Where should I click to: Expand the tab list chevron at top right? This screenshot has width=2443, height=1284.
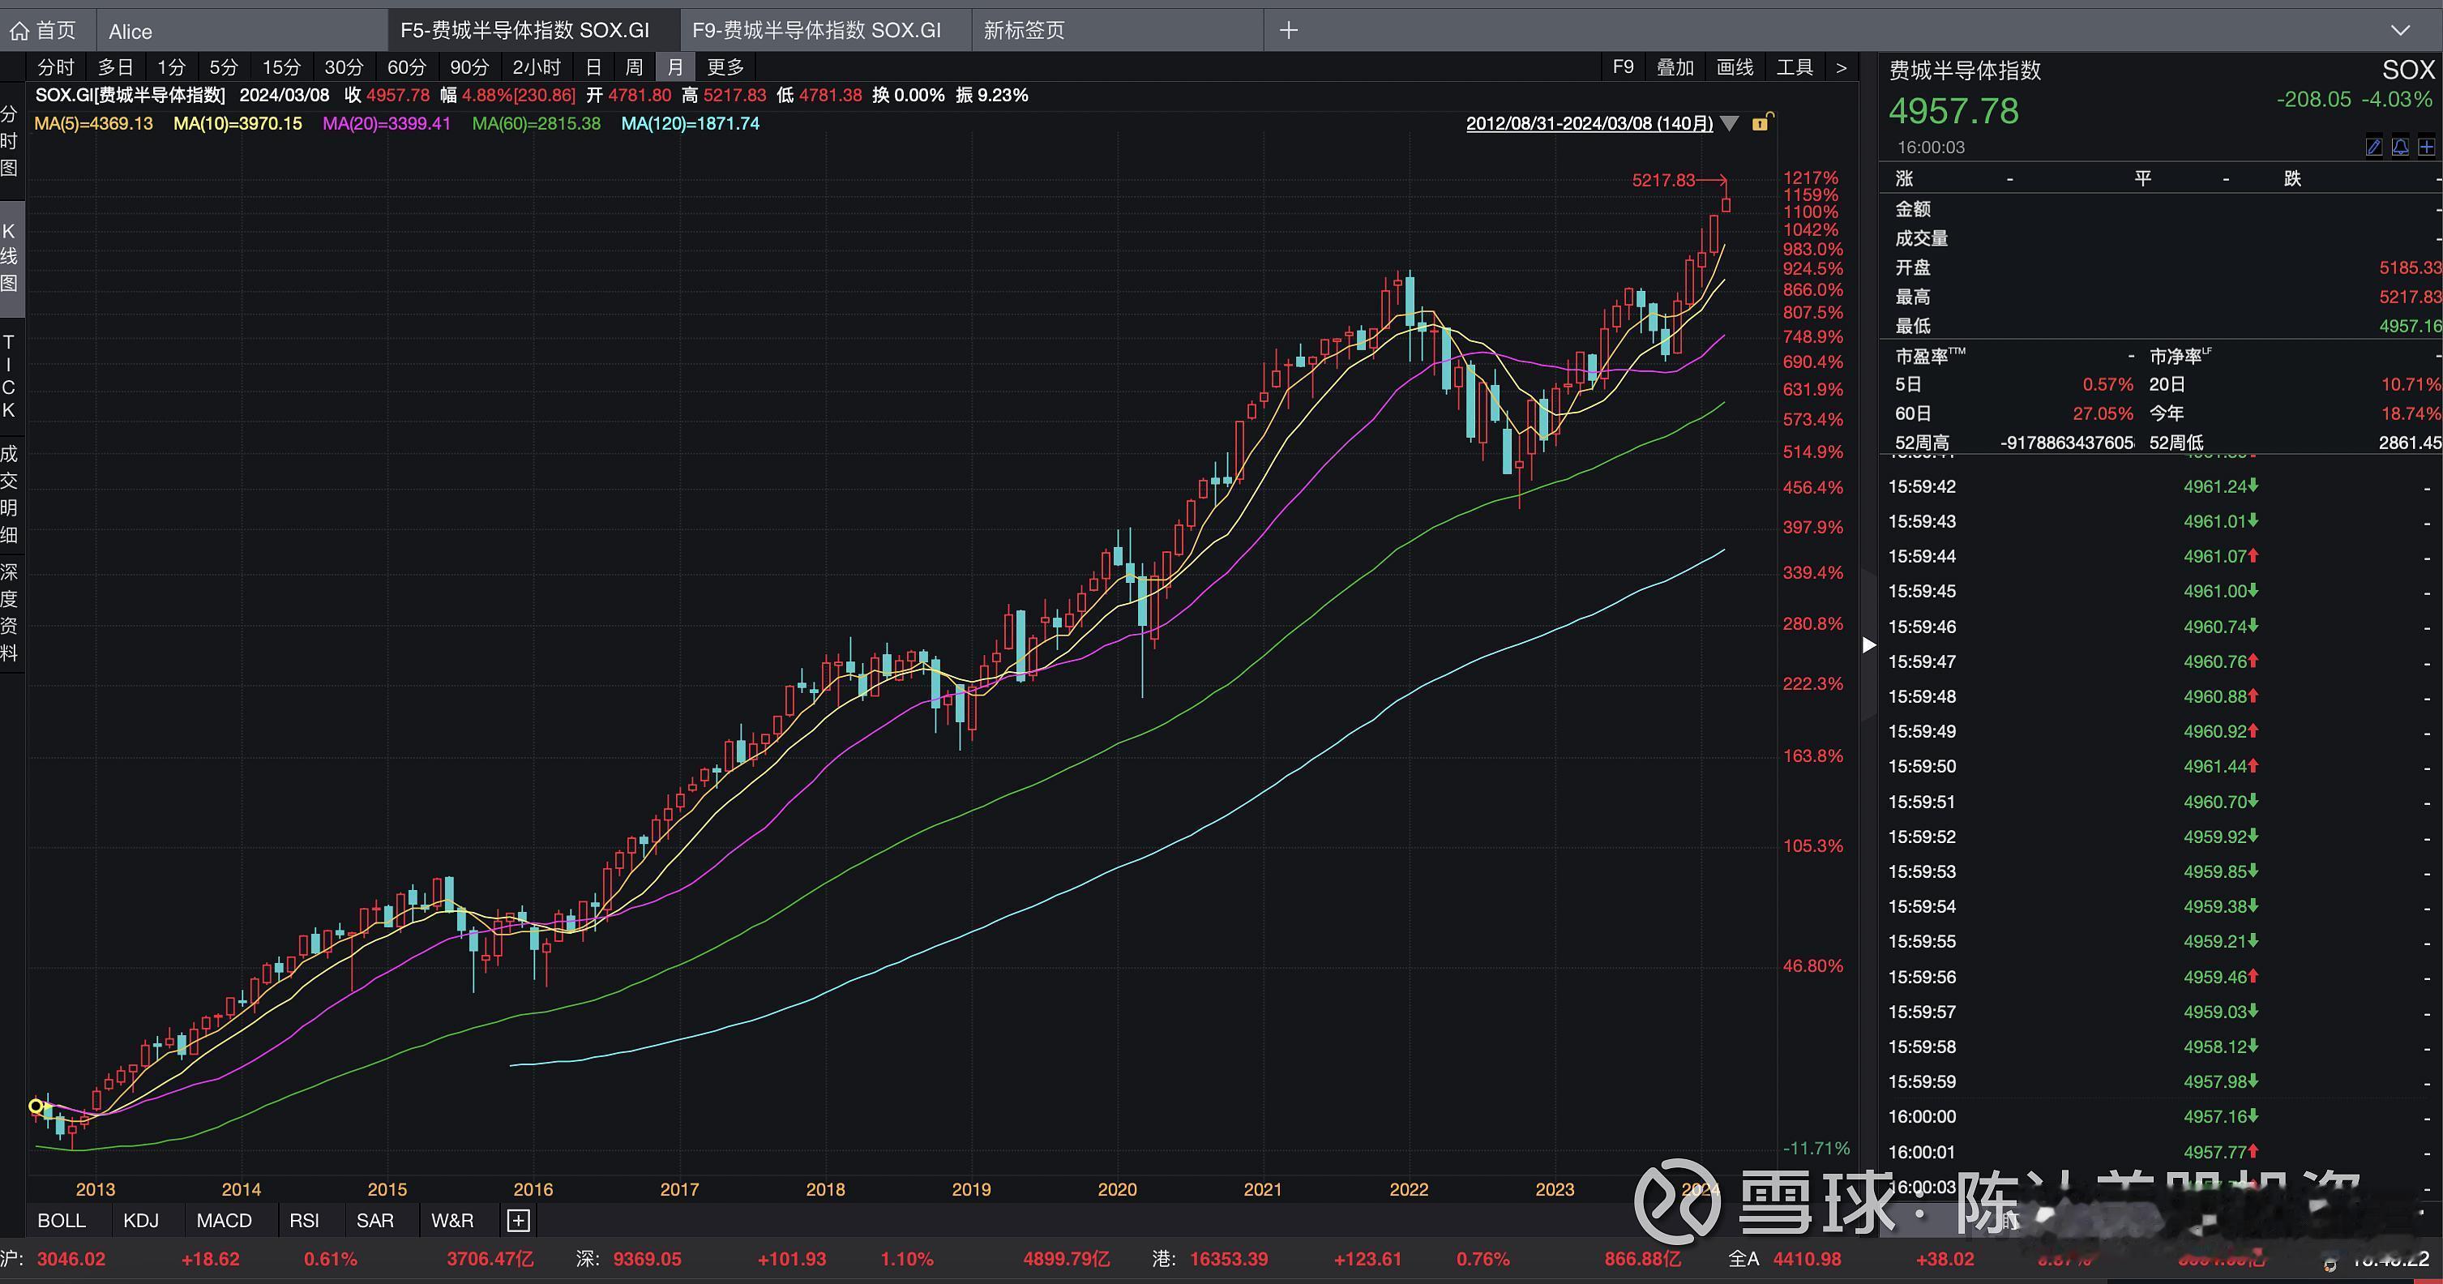(x=2400, y=30)
